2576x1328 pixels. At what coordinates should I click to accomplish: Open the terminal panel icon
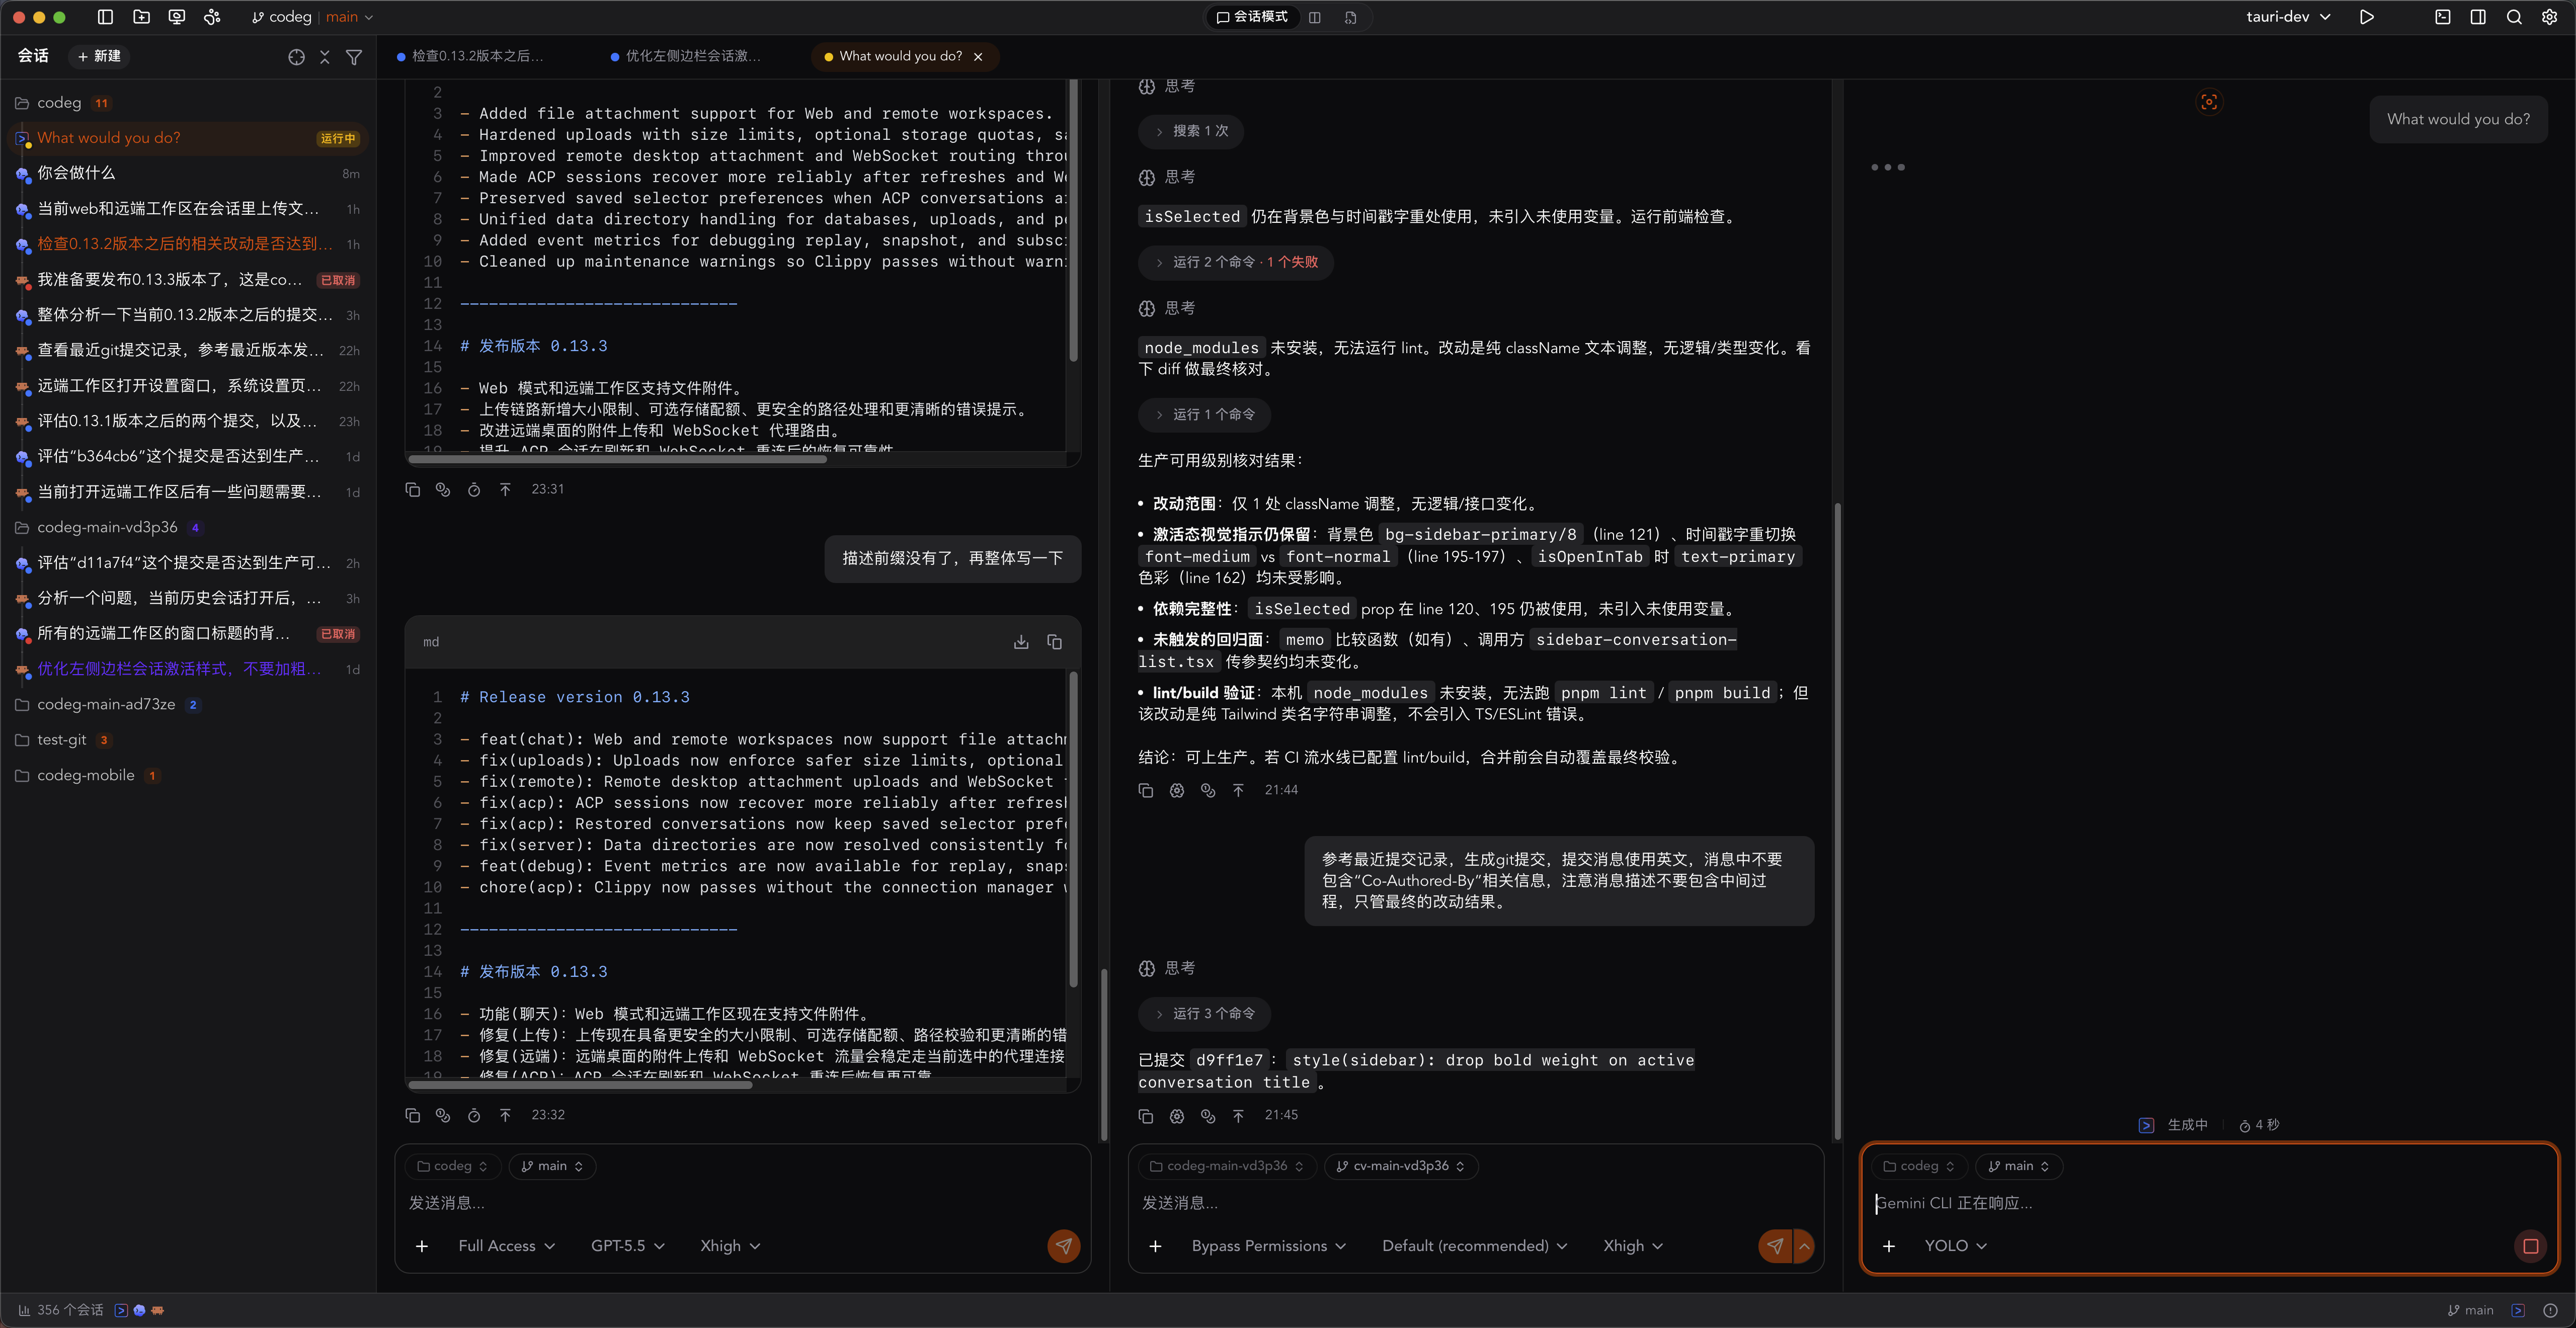point(2442,17)
